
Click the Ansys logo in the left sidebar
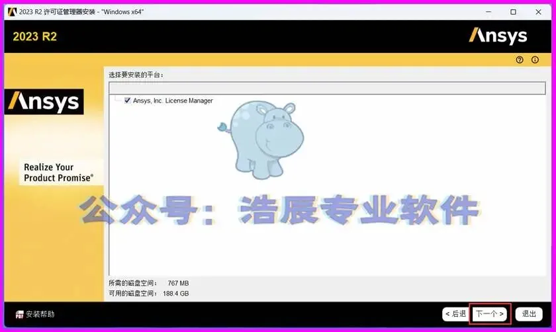[x=44, y=102]
